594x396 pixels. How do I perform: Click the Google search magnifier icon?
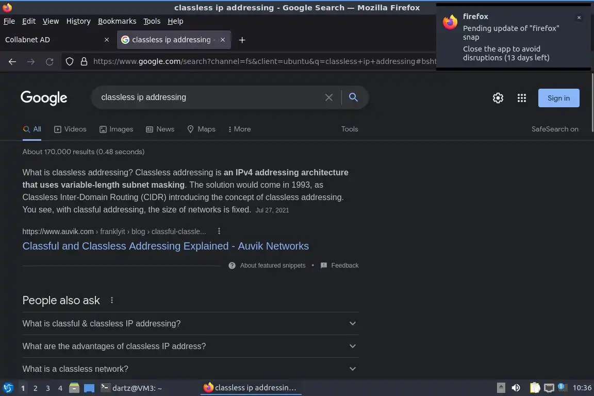(353, 97)
